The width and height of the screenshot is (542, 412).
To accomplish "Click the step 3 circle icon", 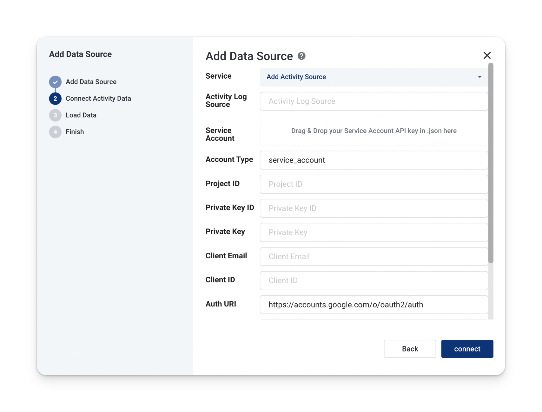I will (x=55, y=115).
